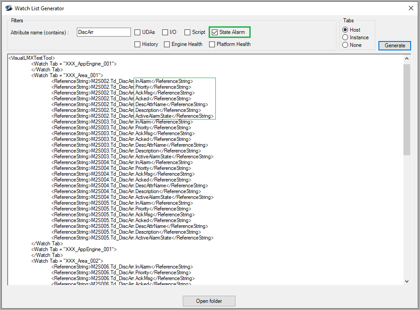Select the Host tabs radio button

(345, 30)
